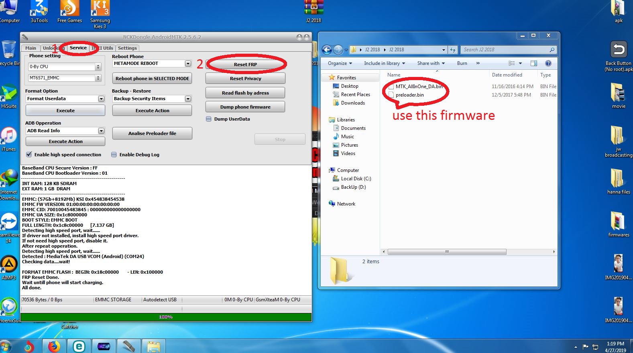The height and width of the screenshot is (353, 633).
Task: Select Downloads under Favorites
Action: point(349,103)
